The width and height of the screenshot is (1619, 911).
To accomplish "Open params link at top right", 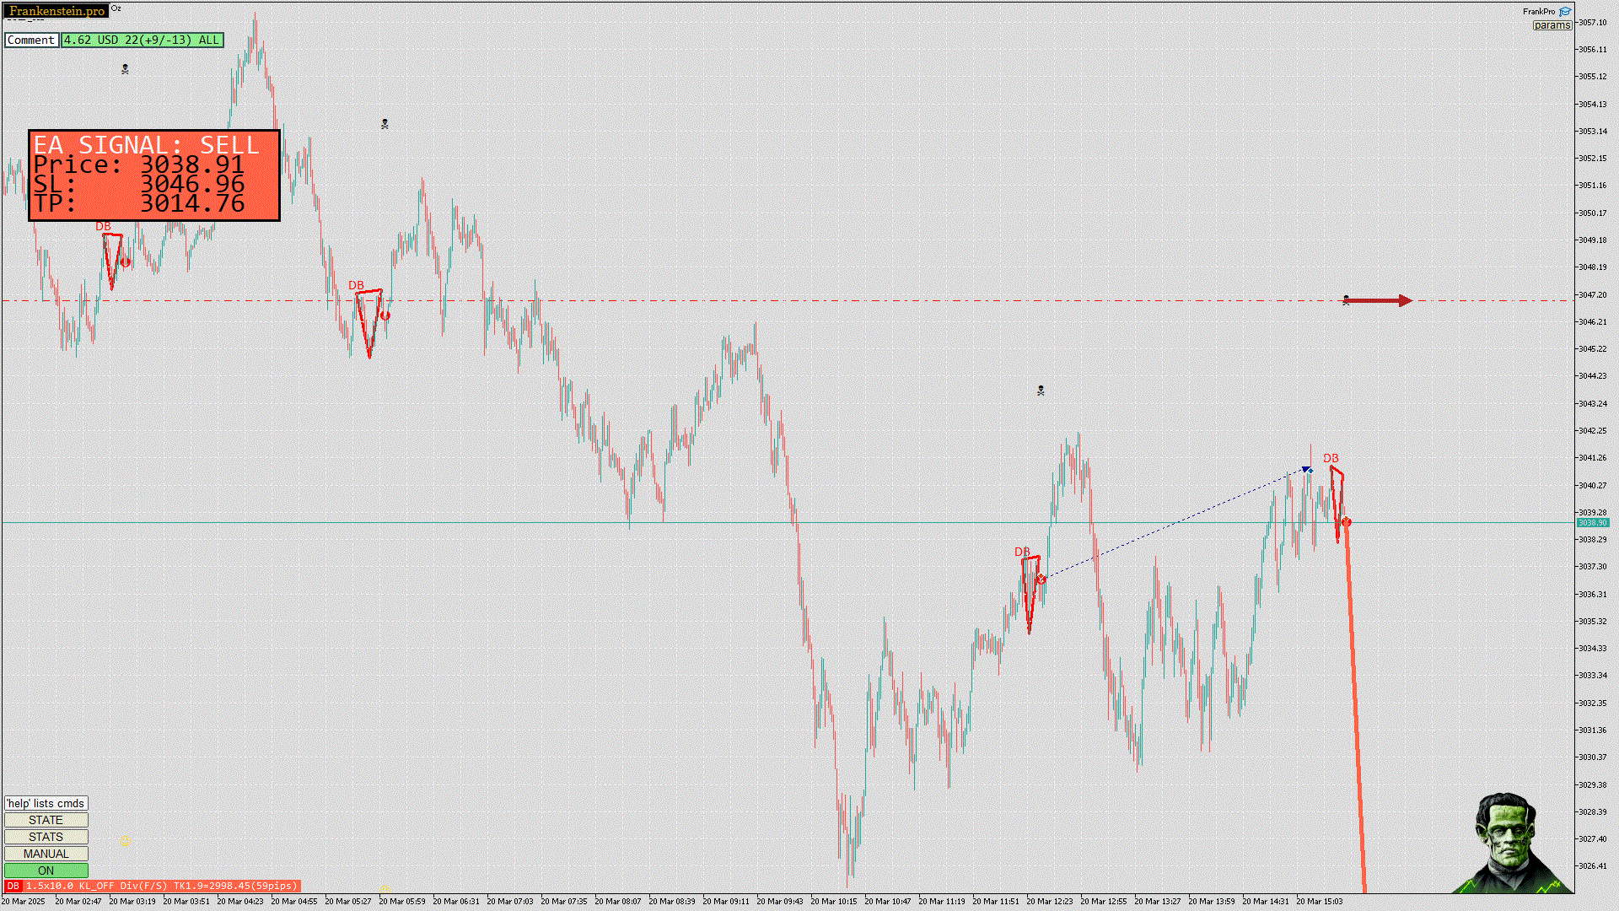I will [x=1552, y=25].
